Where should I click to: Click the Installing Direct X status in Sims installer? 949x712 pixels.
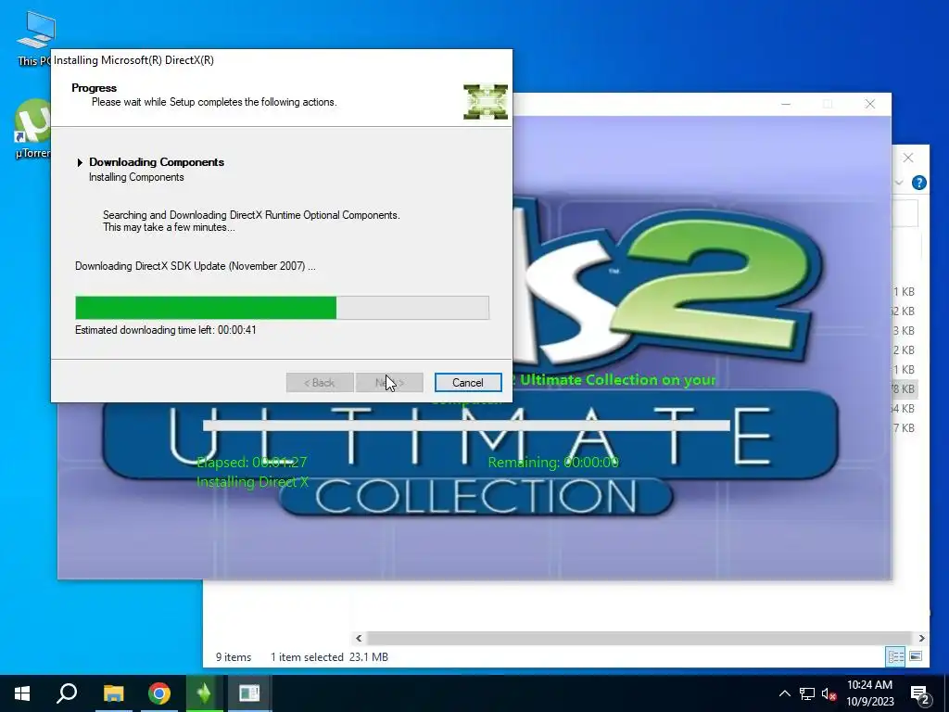[252, 482]
